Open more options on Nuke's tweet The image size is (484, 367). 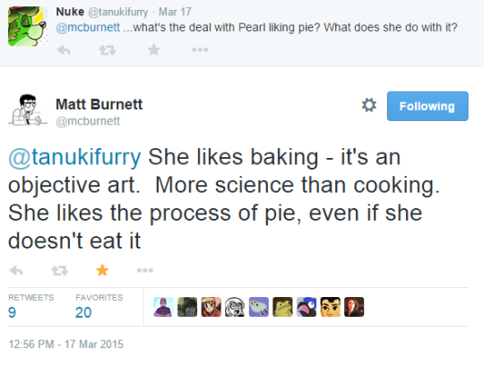coord(200,49)
